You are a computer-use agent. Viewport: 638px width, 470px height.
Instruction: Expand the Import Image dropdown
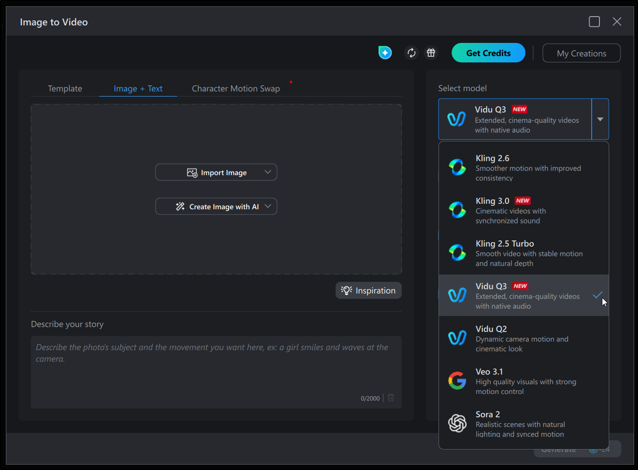coord(267,172)
